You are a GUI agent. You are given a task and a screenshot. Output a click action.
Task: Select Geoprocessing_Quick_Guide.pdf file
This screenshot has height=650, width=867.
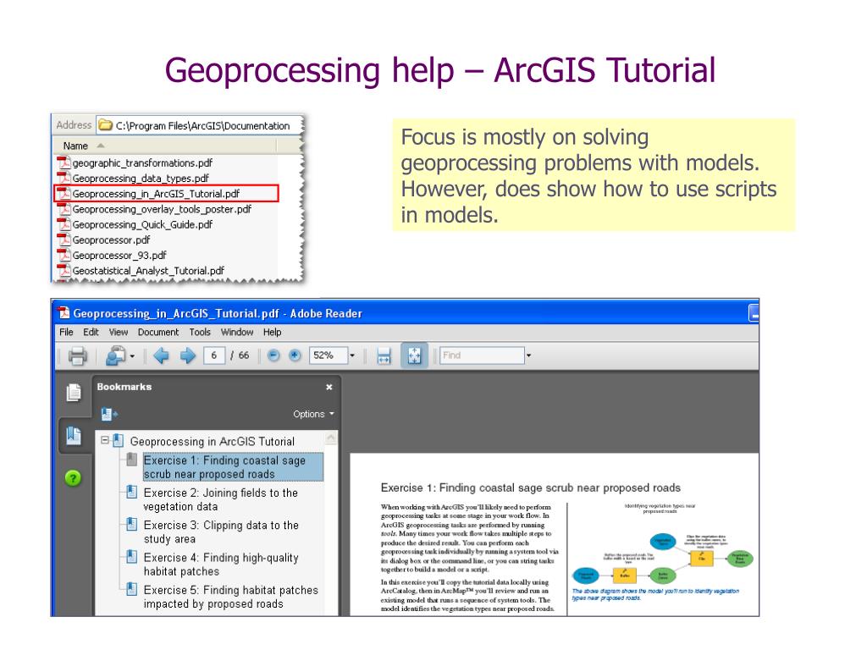click(142, 225)
